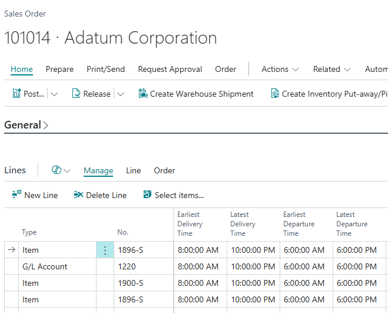
Task: Click the Create Warehouse Shipment icon
Action: tap(142, 94)
